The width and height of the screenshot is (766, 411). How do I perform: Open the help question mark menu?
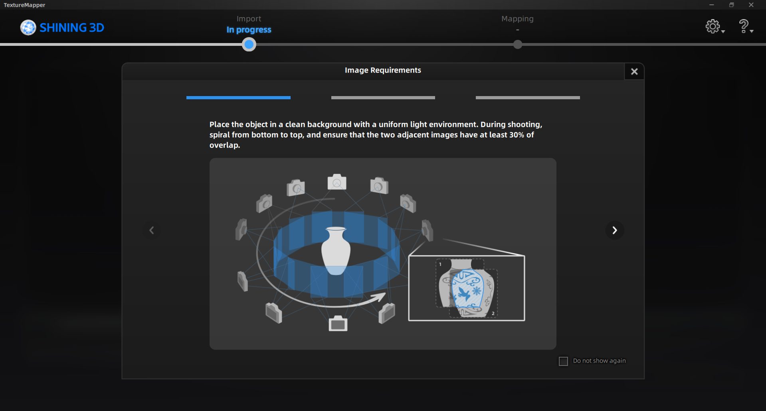[x=743, y=26]
